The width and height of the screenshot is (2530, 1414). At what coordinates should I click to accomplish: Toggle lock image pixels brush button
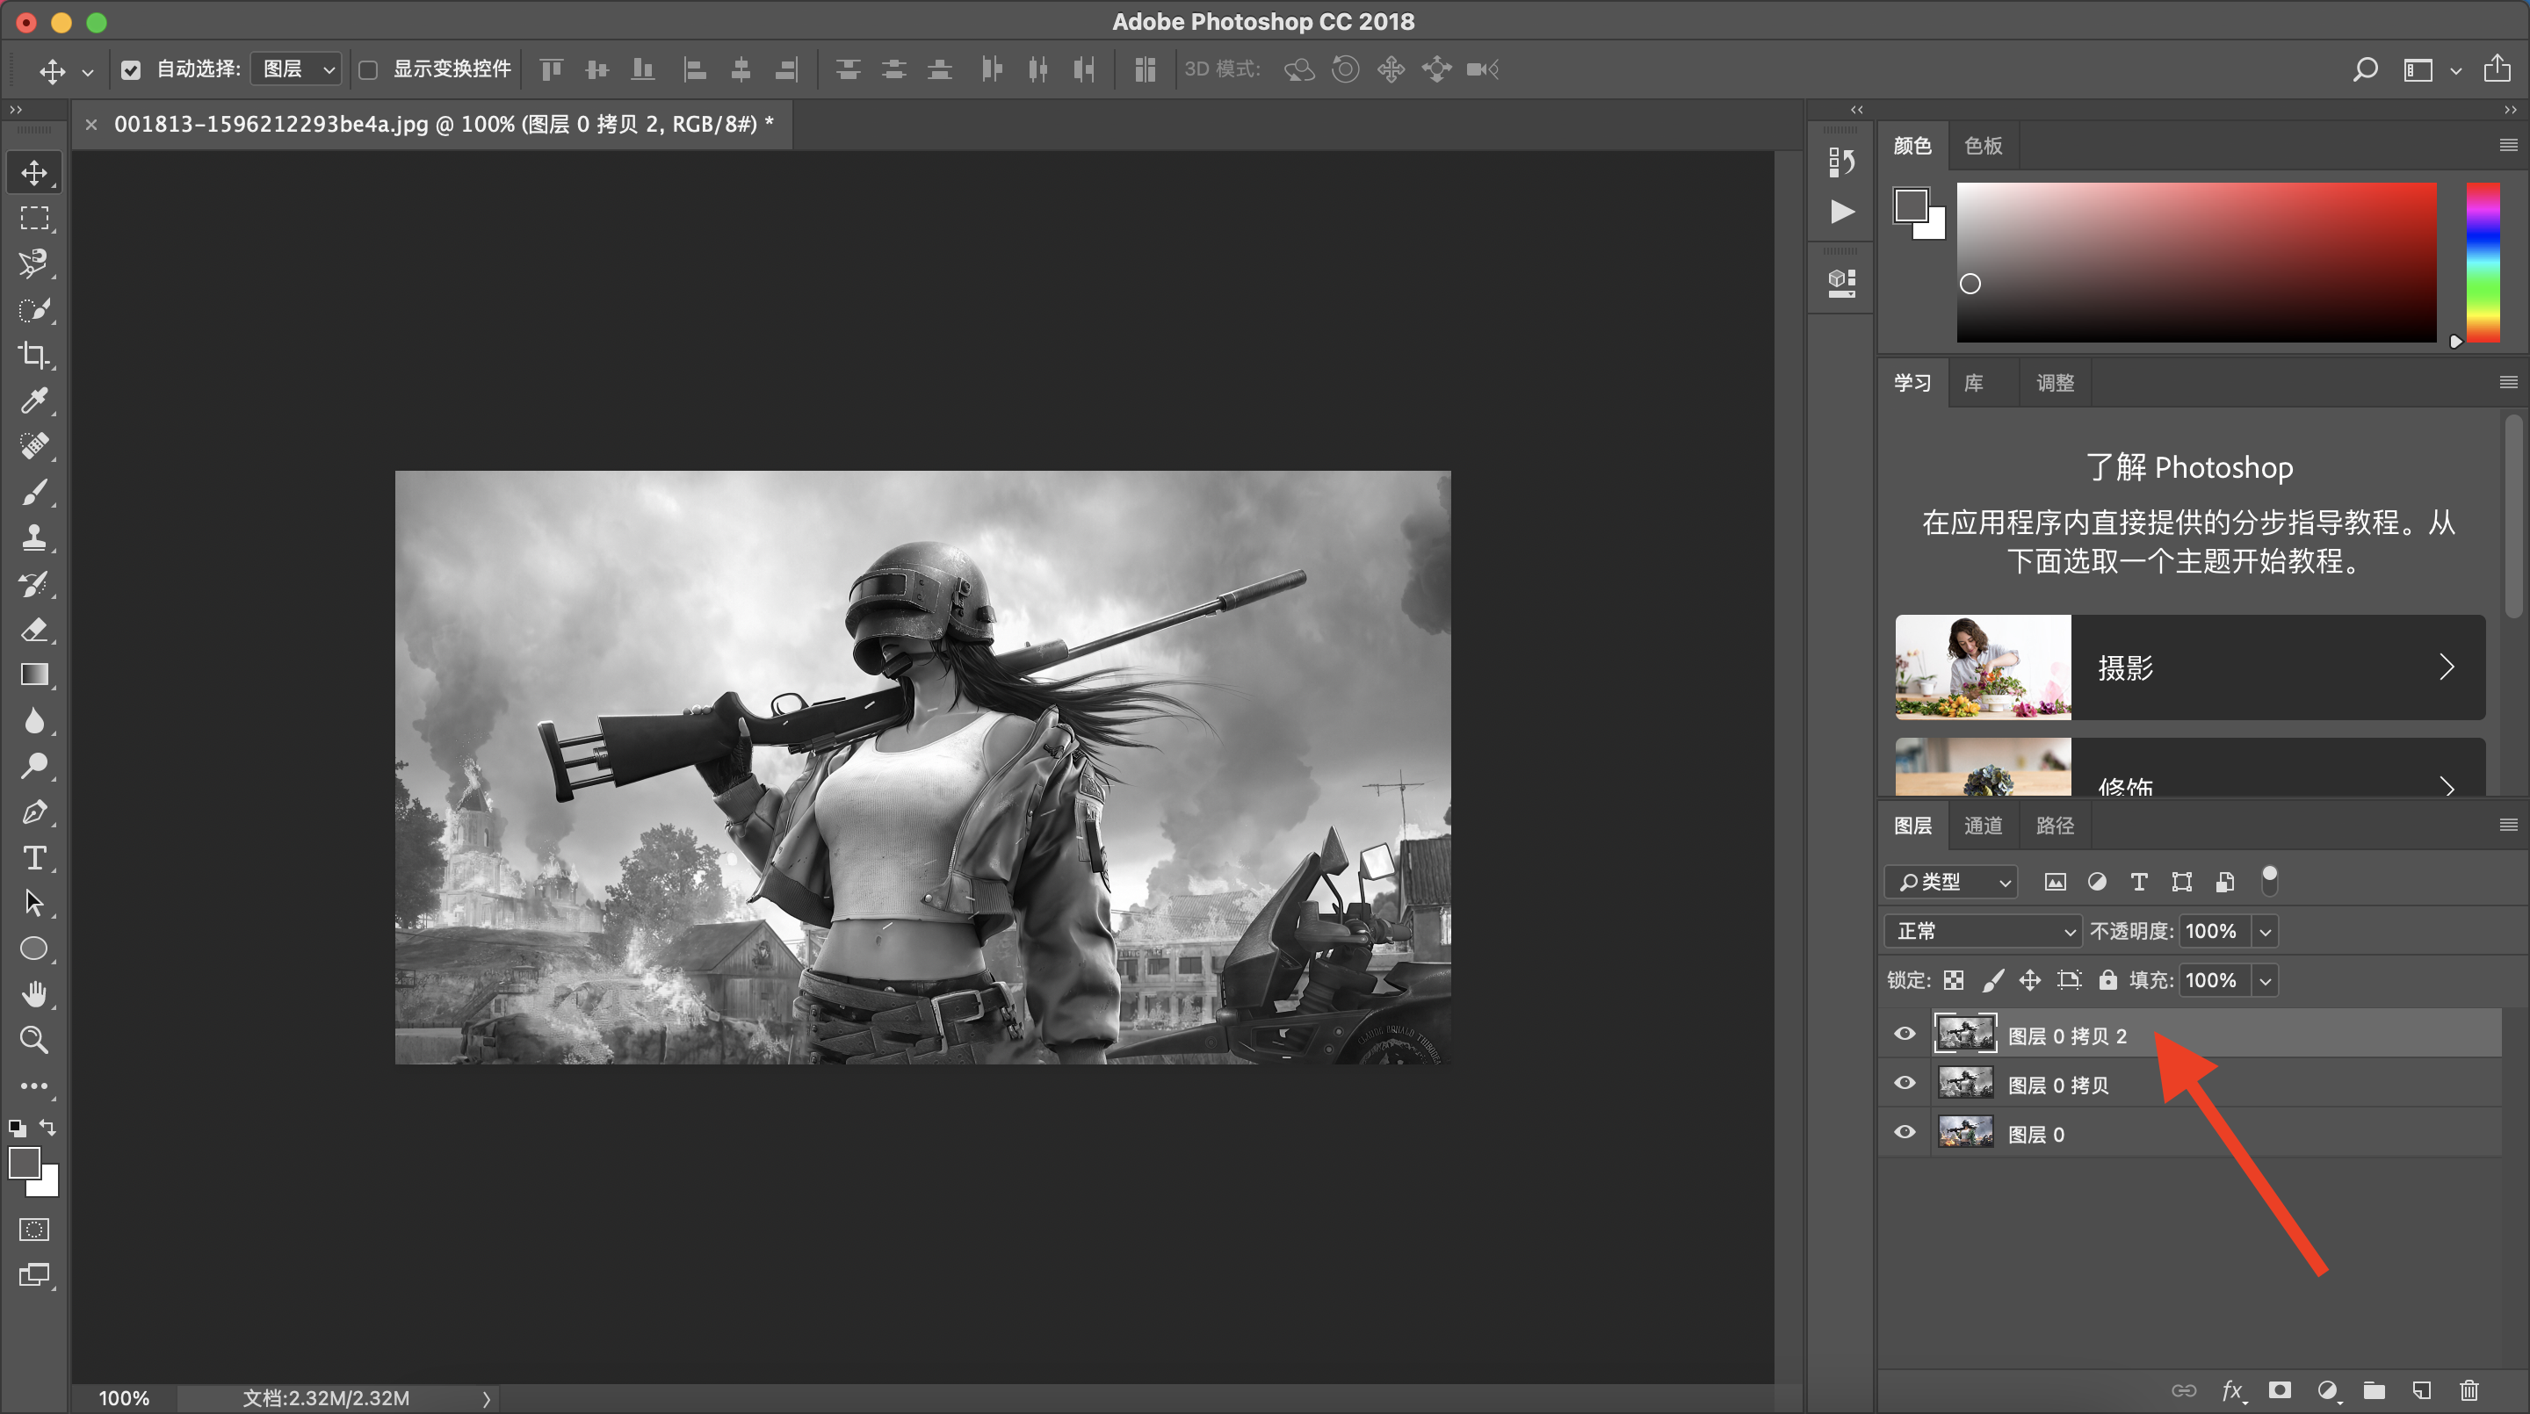click(x=1992, y=980)
